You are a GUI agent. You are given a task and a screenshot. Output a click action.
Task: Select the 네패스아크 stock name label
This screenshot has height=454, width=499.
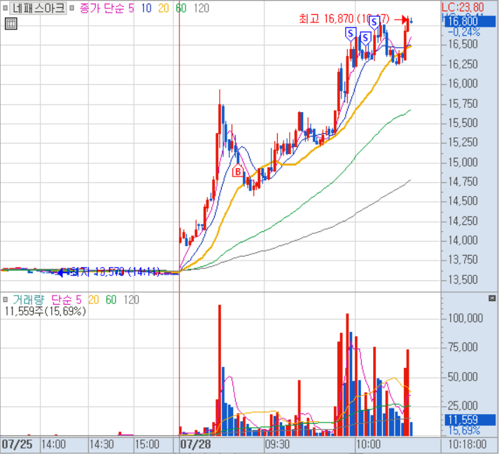pos(38,8)
